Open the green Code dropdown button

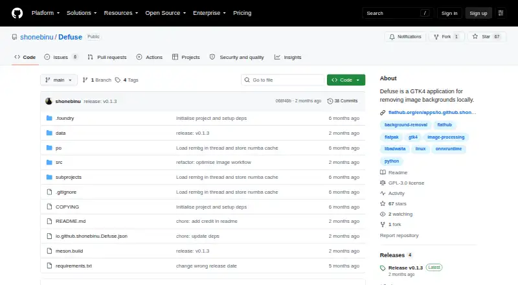click(346, 80)
